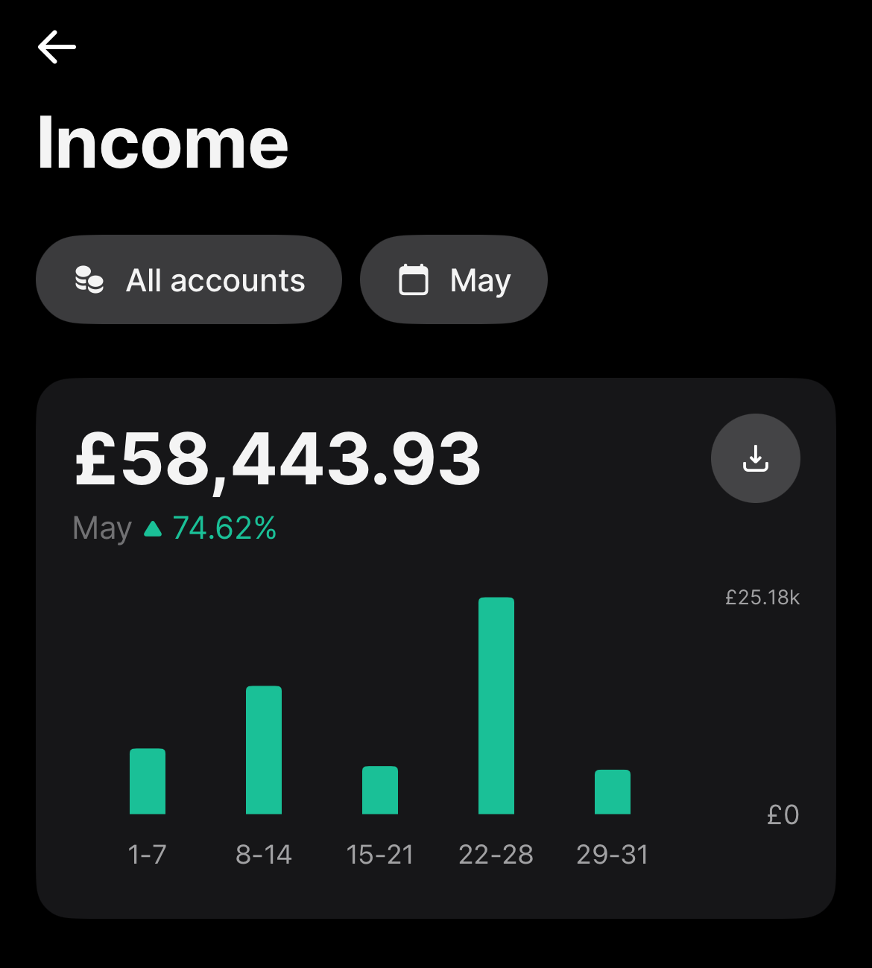This screenshot has height=968, width=872.
Task: Select the 15-21 income bar
Action: pos(380,790)
